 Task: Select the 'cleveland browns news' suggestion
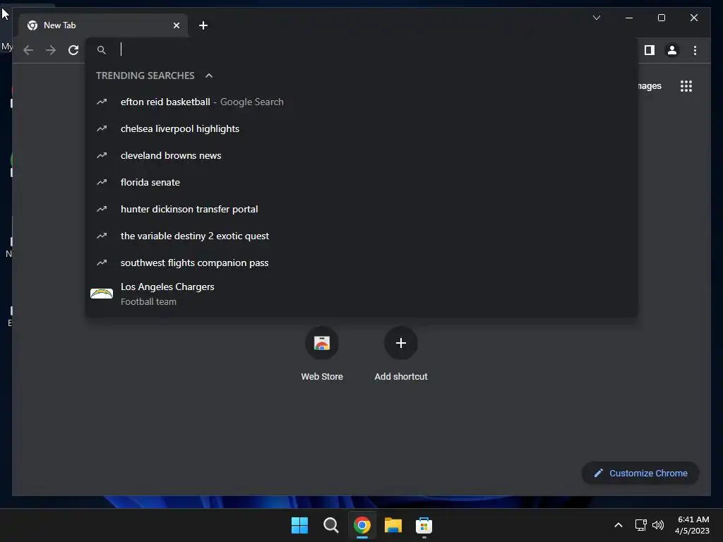(361, 155)
